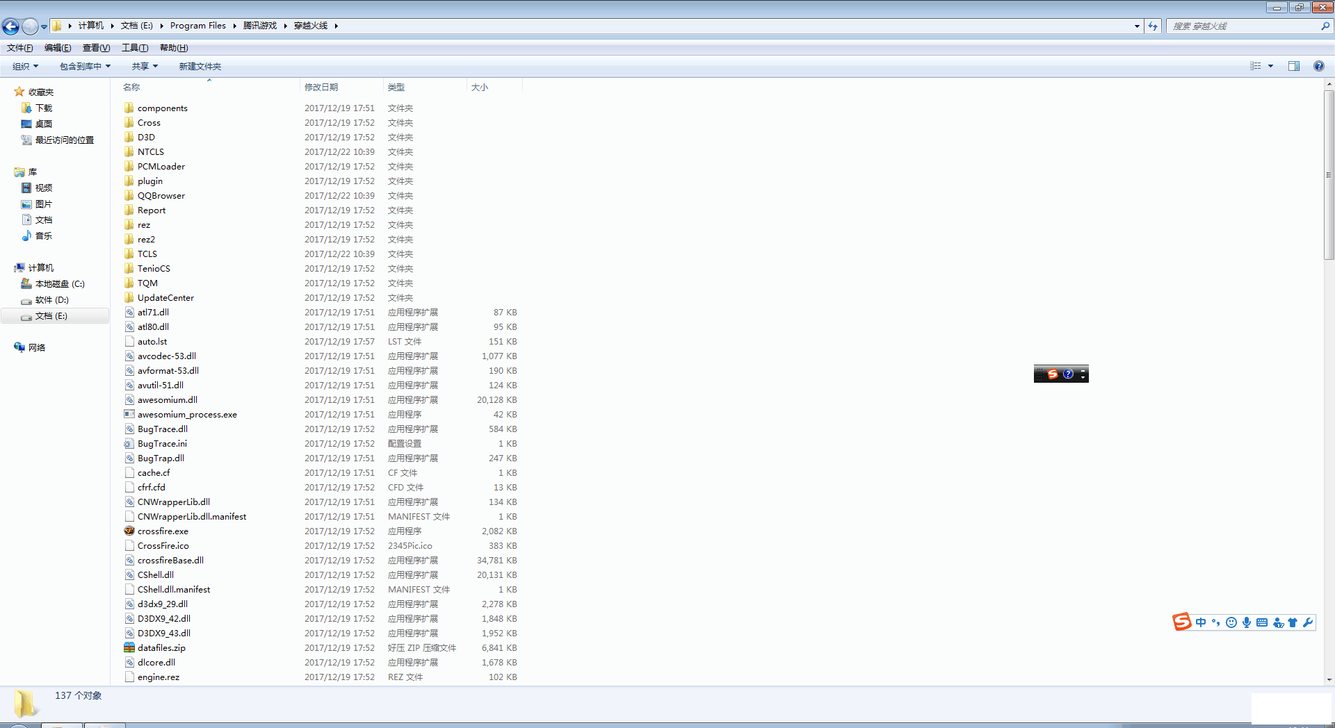Open the 查看(V) menu
This screenshot has width=1335, height=728.
click(x=96, y=48)
